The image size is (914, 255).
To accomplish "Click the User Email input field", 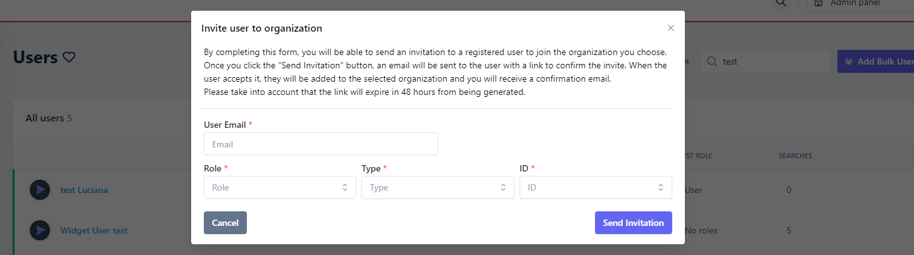I will tap(320, 144).
